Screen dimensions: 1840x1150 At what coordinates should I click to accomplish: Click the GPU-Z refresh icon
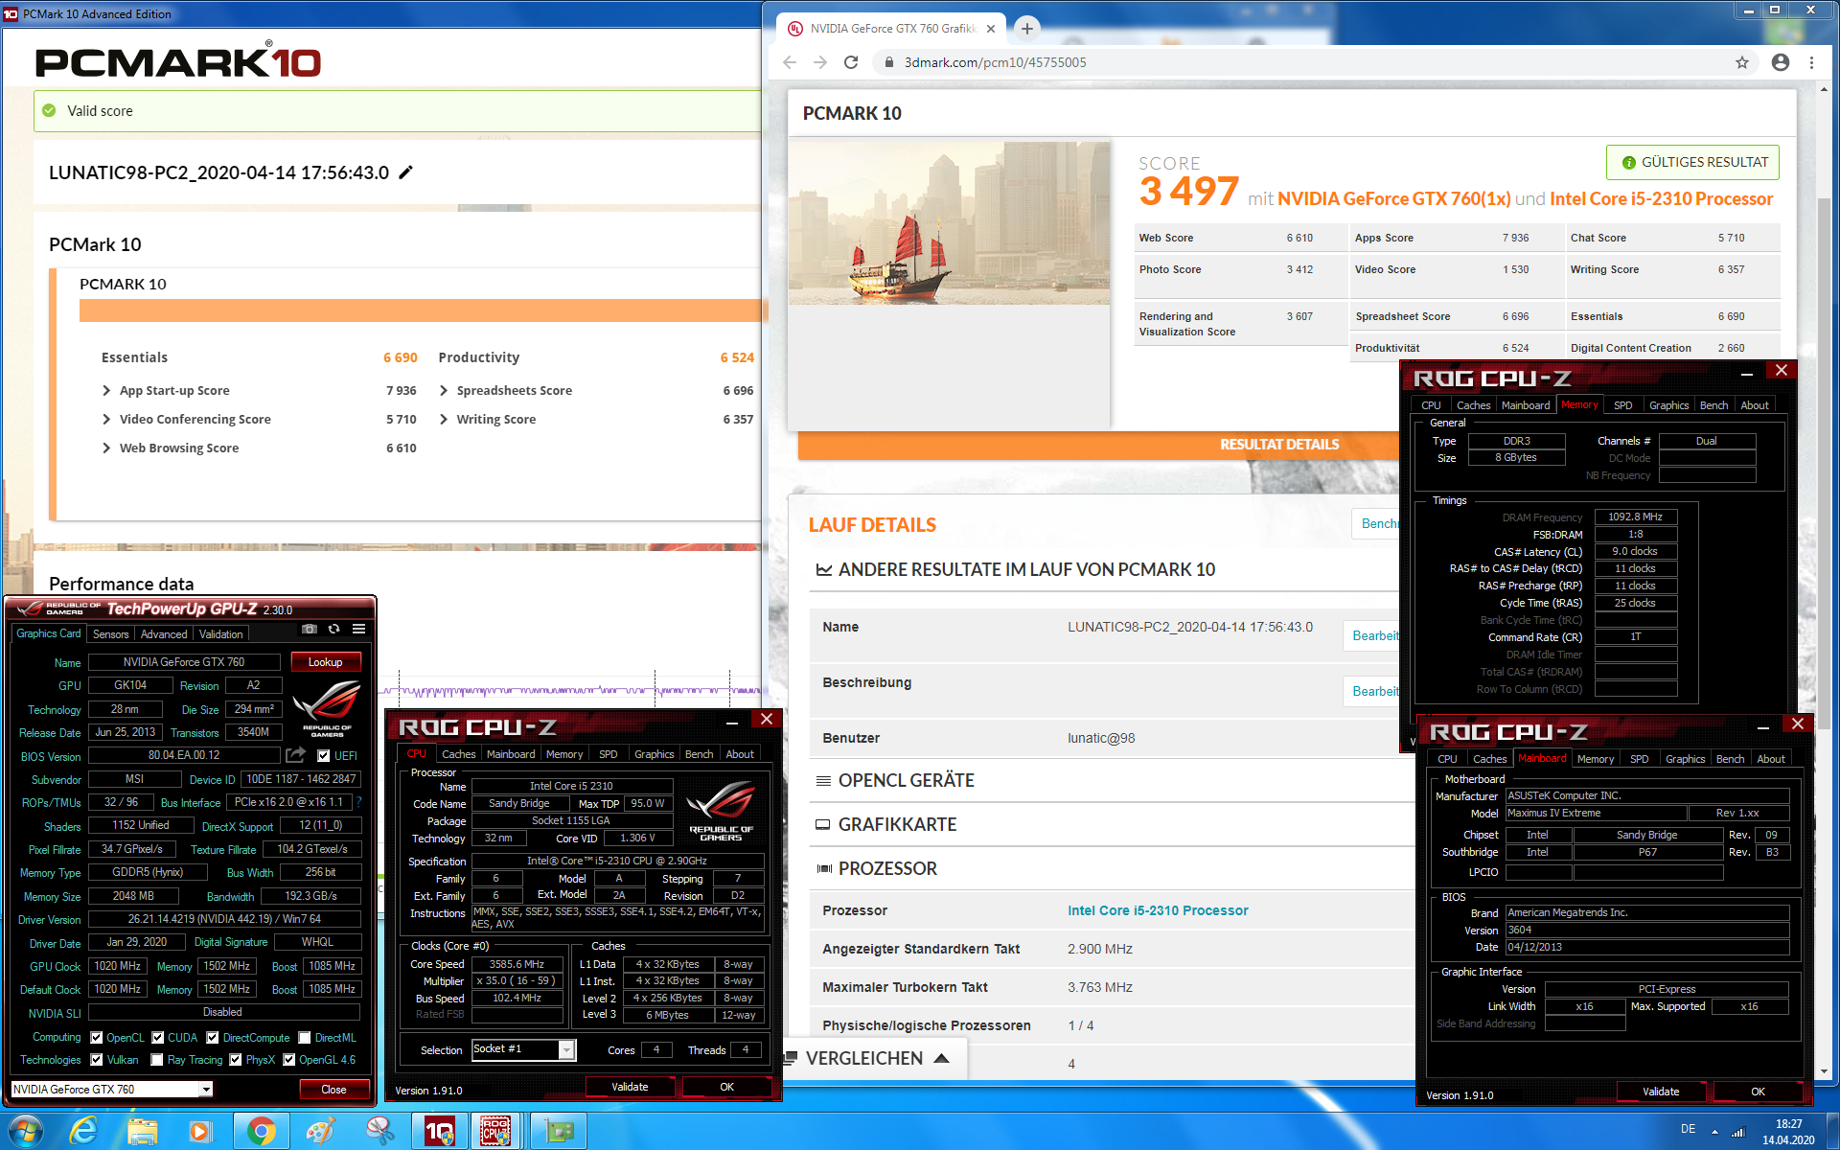click(333, 630)
